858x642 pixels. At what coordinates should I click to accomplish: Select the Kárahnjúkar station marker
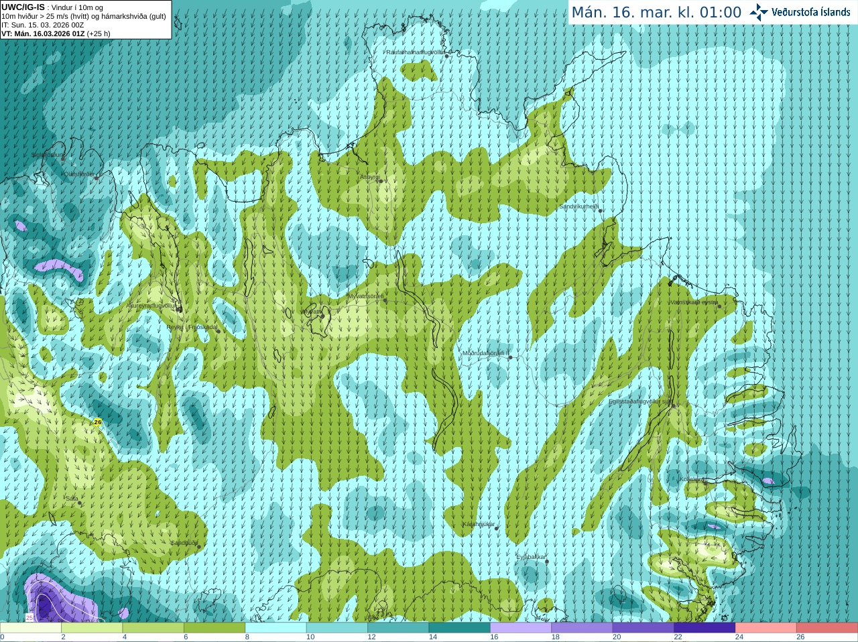[x=497, y=529]
